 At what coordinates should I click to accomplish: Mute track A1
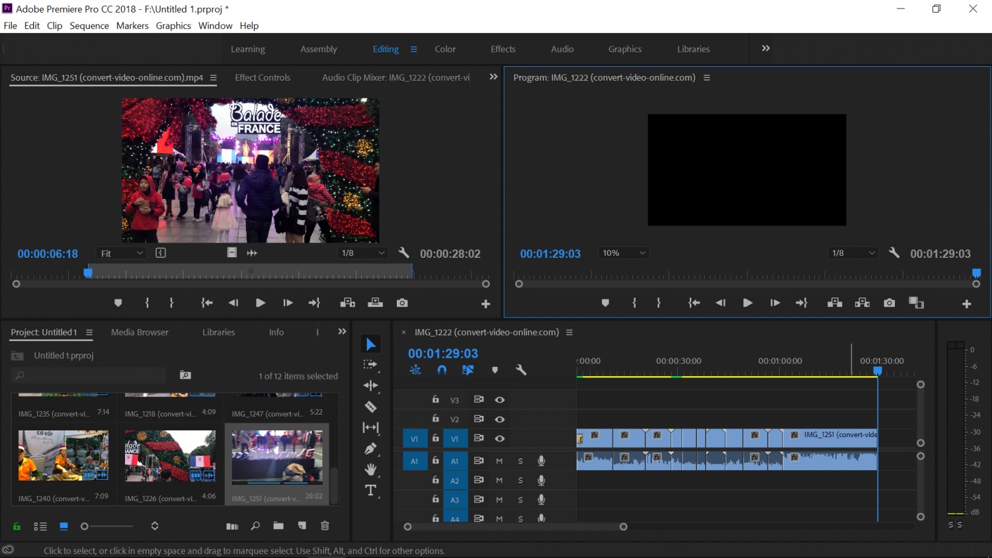[499, 461]
